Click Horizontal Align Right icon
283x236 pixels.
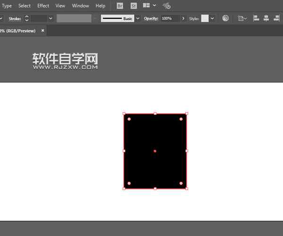(276, 18)
